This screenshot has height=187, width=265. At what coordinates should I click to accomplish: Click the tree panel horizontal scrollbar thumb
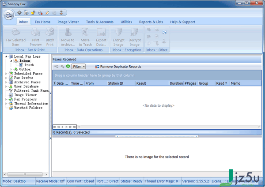[x=25, y=174]
